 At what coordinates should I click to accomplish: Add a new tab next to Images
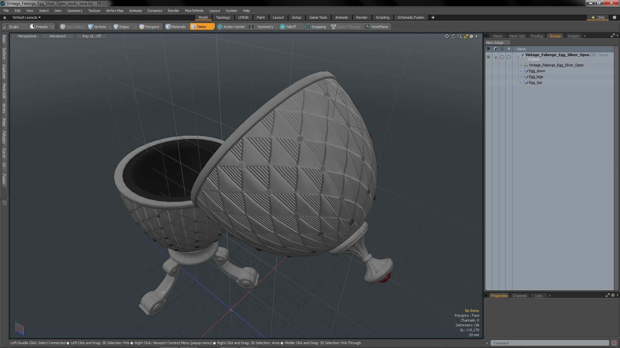585,36
